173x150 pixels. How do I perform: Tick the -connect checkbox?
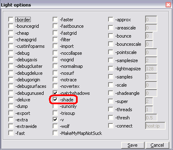click(x=111, y=126)
